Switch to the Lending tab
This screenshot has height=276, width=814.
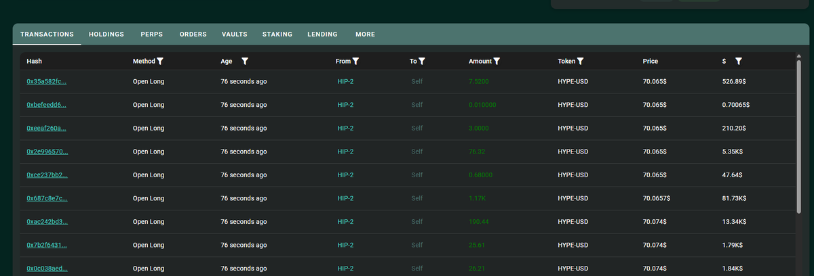point(322,34)
